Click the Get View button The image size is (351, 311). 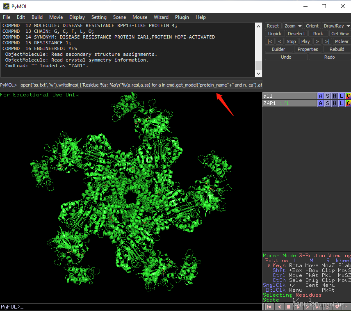click(340, 34)
